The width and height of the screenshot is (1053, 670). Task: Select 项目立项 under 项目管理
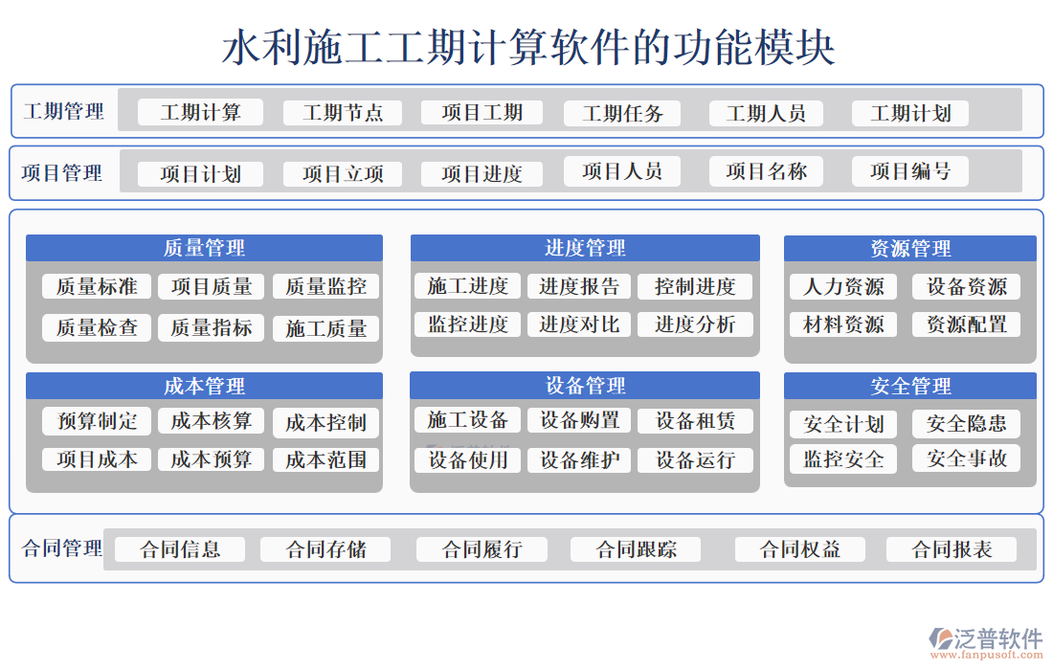343,173
